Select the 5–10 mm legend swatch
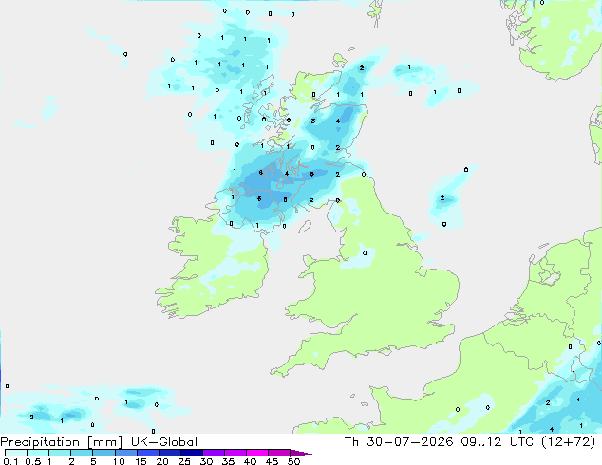This screenshot has width=602, height=465. 103,453
